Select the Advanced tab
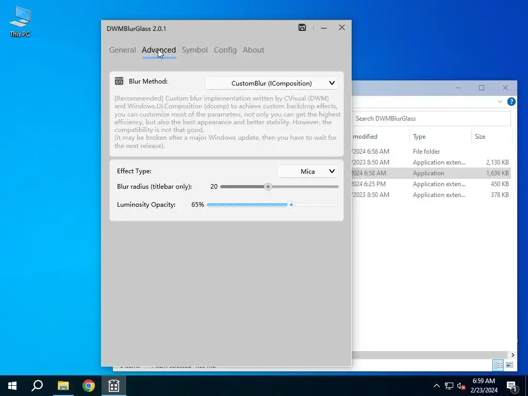 [x=159, y=50]
